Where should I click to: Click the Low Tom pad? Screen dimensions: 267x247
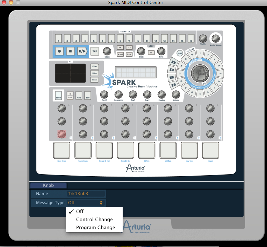tap(189, 151)
